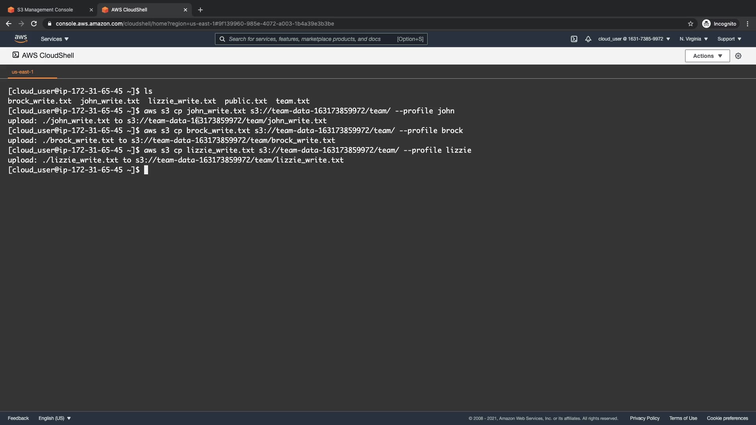The image size is (756, 425).
Task: Click the Feedback link in footer
Action: pyautogui.click(x=18, y=418)
